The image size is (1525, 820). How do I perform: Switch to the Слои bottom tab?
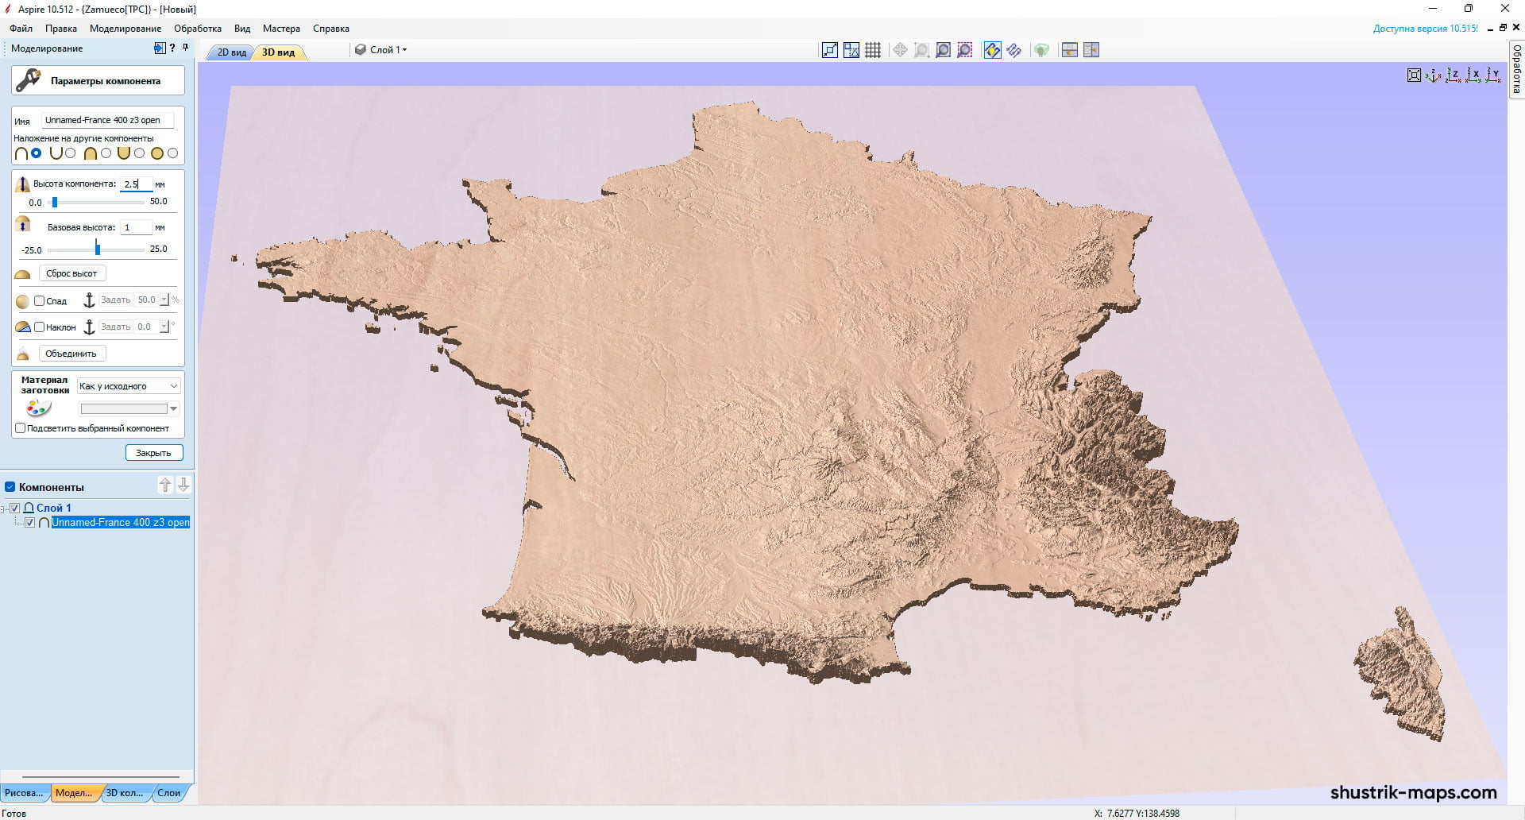169,793
